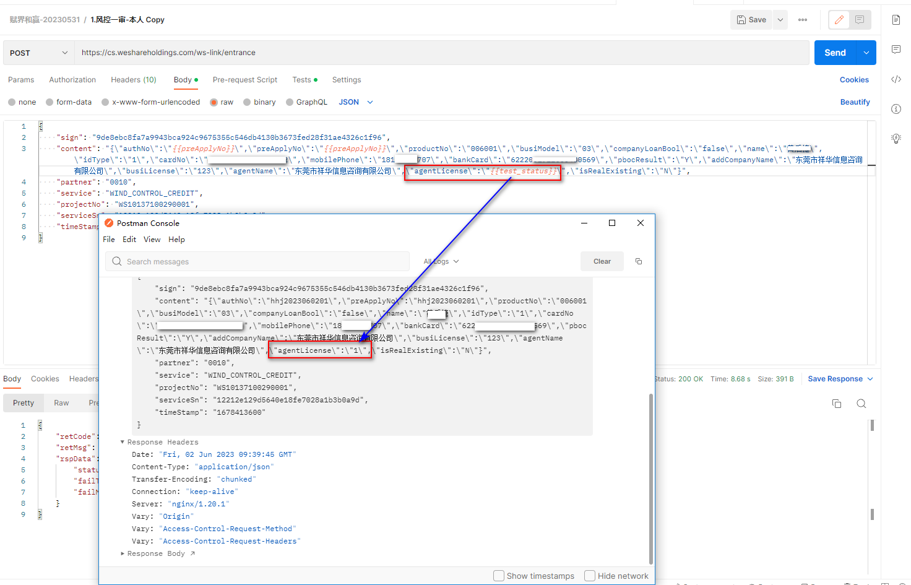Viewport: 911px width, 585px height.
Task: Open the Settings tab
Action: (x=347, y=80)
